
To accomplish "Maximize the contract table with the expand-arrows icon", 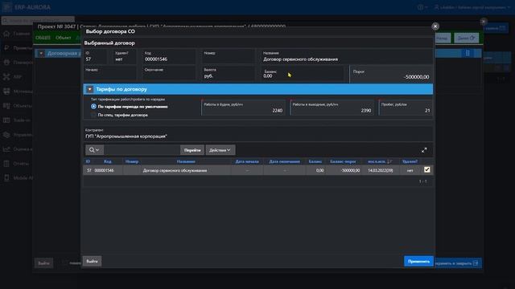I will [424, 150].
